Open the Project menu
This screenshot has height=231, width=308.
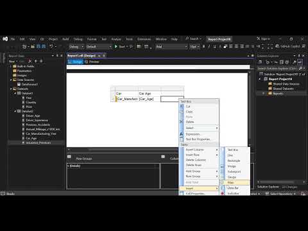[x=53, y=39]
